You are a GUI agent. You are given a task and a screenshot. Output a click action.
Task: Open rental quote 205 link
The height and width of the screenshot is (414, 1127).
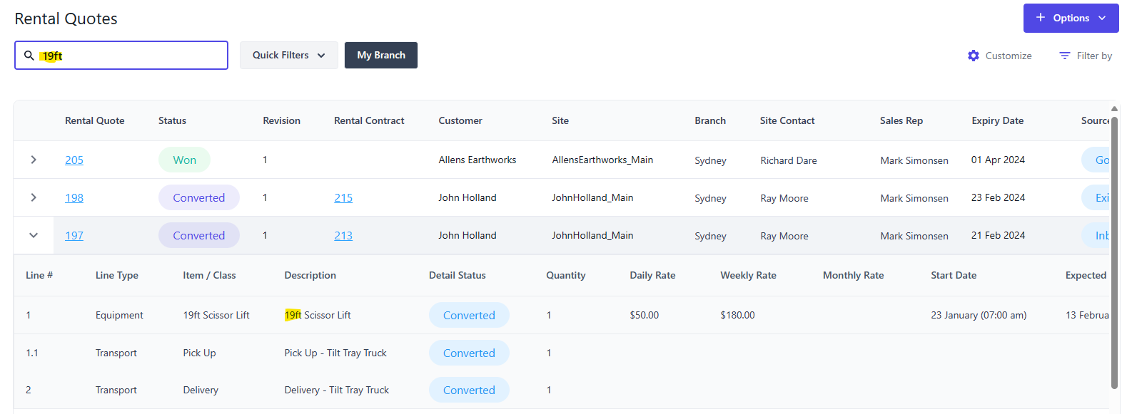click(74, 160)
